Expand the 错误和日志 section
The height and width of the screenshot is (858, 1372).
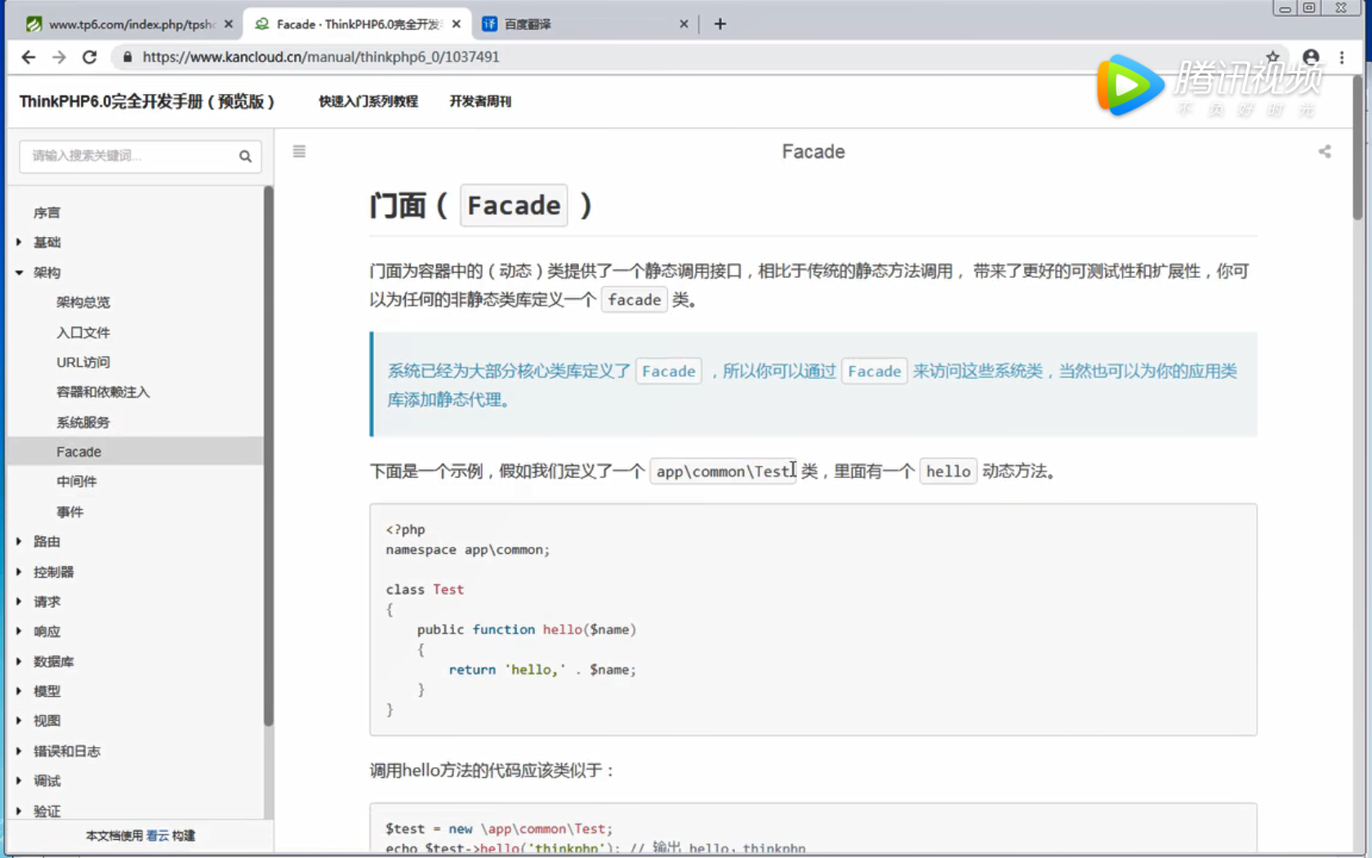(x=19, y=751)
